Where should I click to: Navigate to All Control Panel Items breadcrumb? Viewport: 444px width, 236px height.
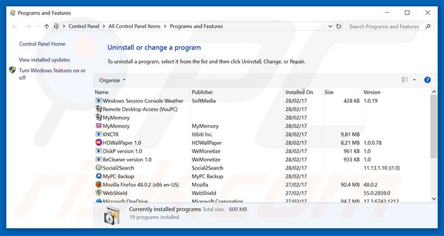pyautogui.click(x=134, y=26)
